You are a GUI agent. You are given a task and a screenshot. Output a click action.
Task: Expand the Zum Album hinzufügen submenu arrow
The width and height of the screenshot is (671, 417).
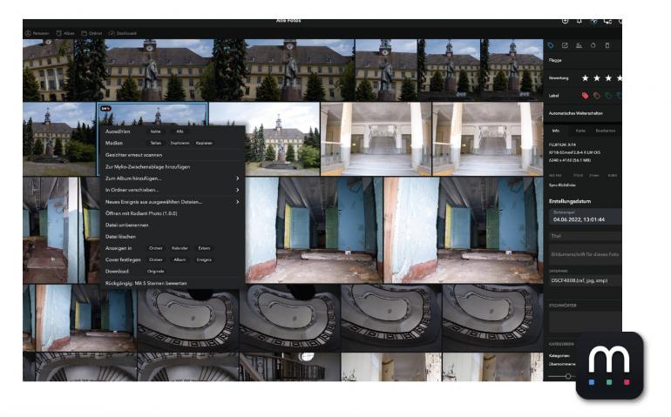[238, 178]
